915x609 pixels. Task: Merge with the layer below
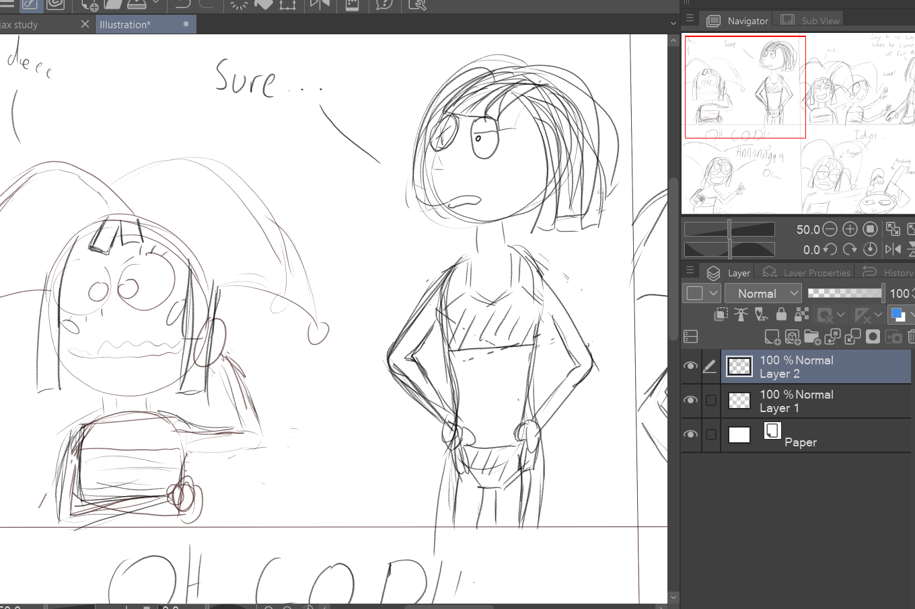[x=852, y=337]
